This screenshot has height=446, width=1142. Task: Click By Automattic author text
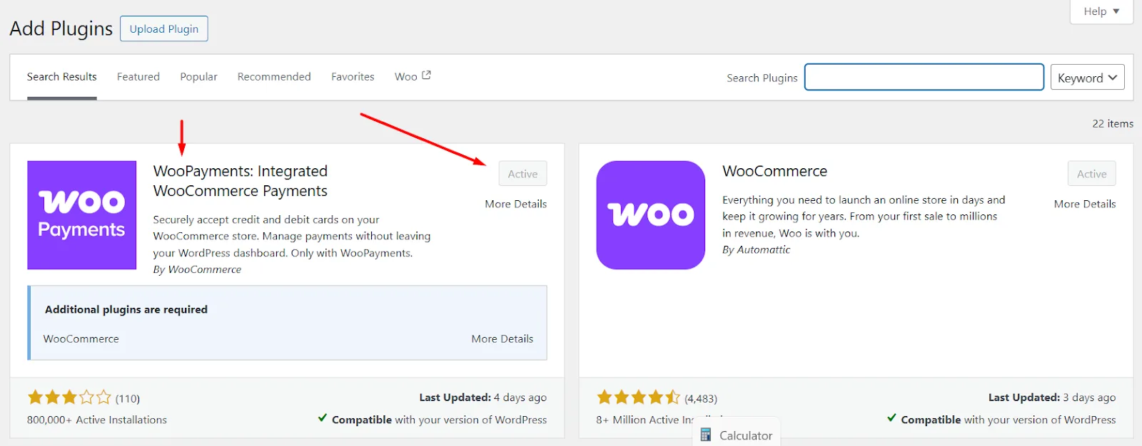[756, 249]
